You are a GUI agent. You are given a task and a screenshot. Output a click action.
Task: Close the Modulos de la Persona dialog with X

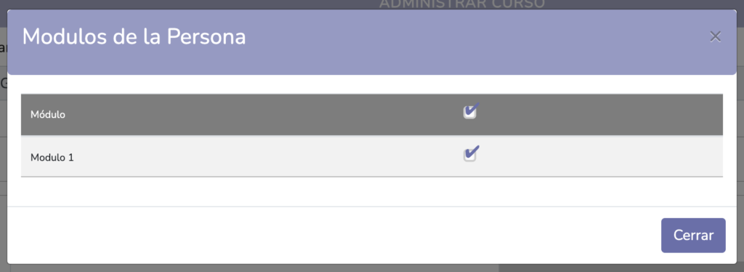click(x=715, y=37)
